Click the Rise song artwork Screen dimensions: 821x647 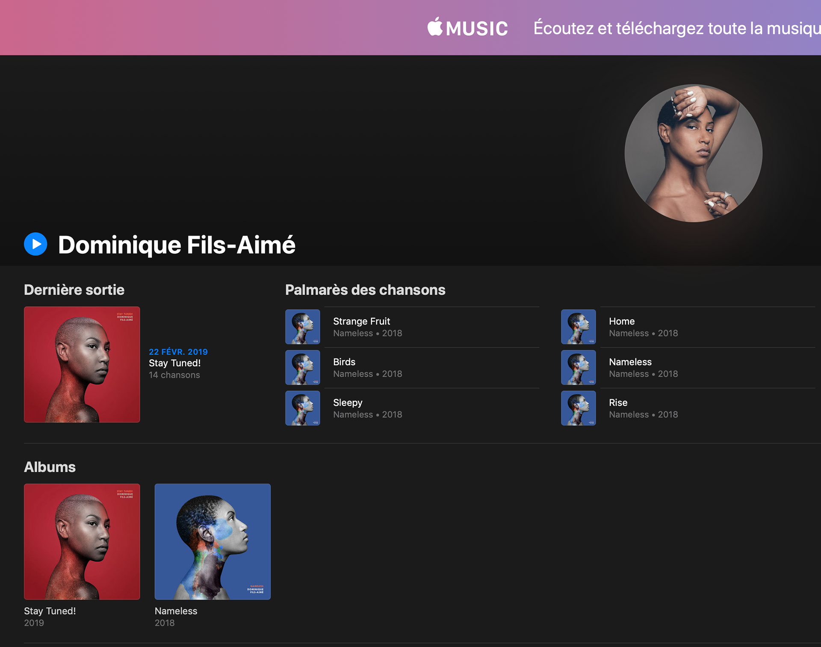pos(578,408)
